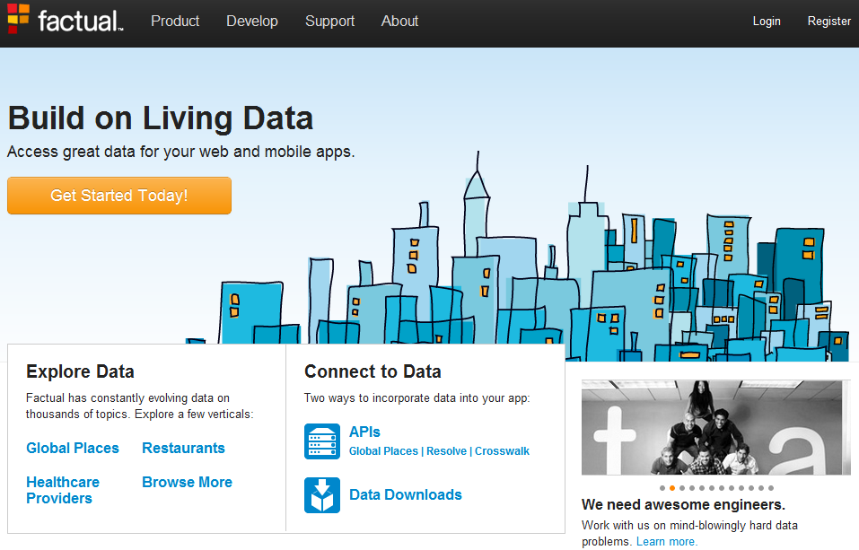Screen dimensions: 859x550
Task: Click the APIs server icon
Action: click(x=322, y=441)
